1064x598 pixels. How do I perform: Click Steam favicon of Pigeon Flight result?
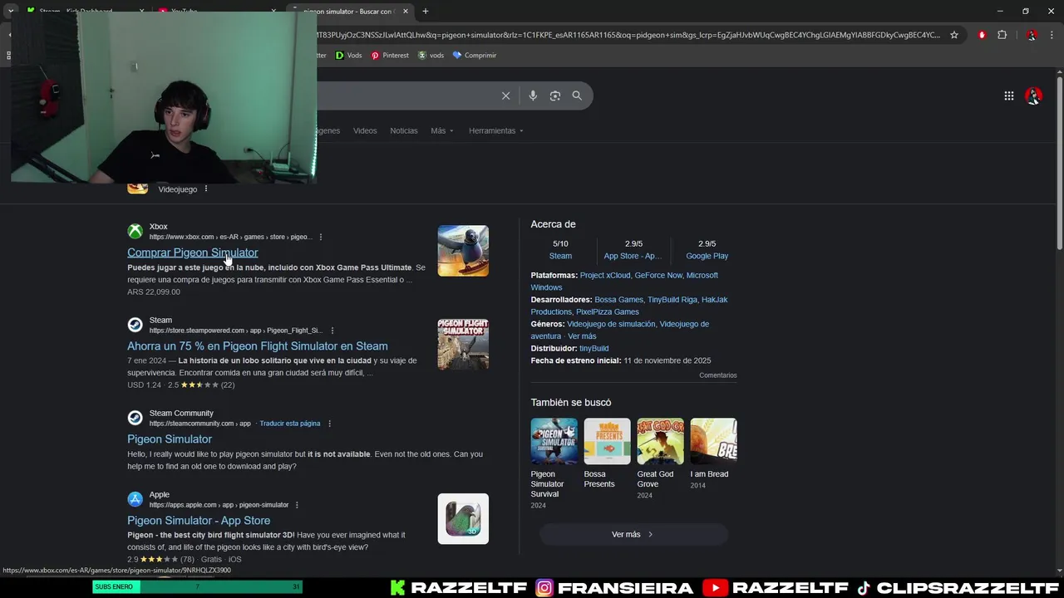pyautogui.click(x=135, y=325)
